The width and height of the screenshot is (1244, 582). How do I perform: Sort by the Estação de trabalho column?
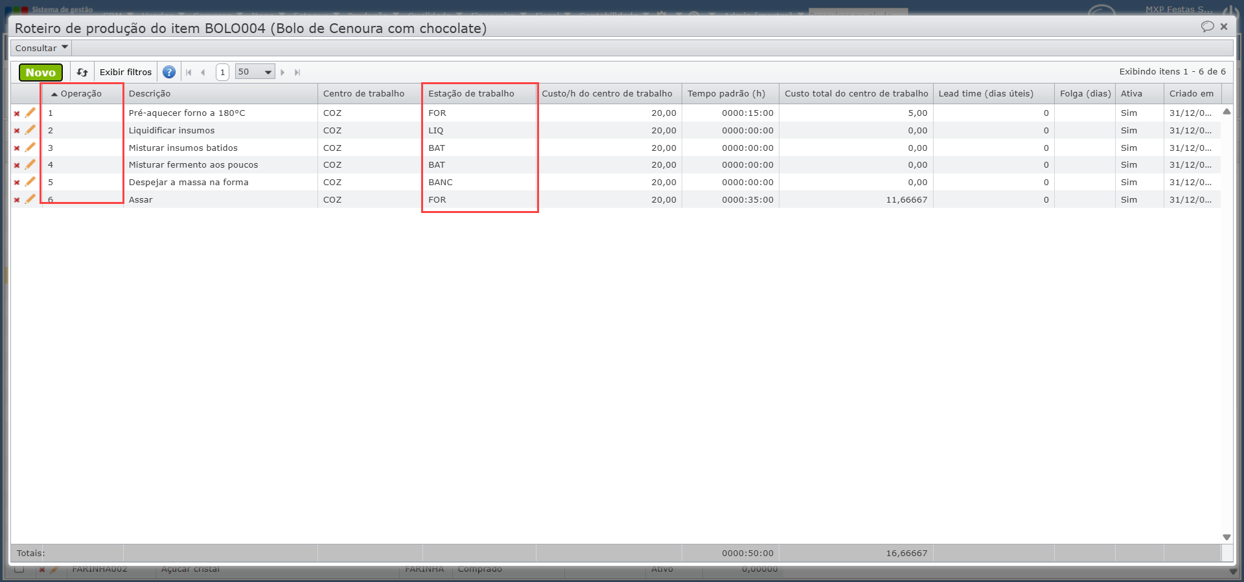[x=479, y=94]
